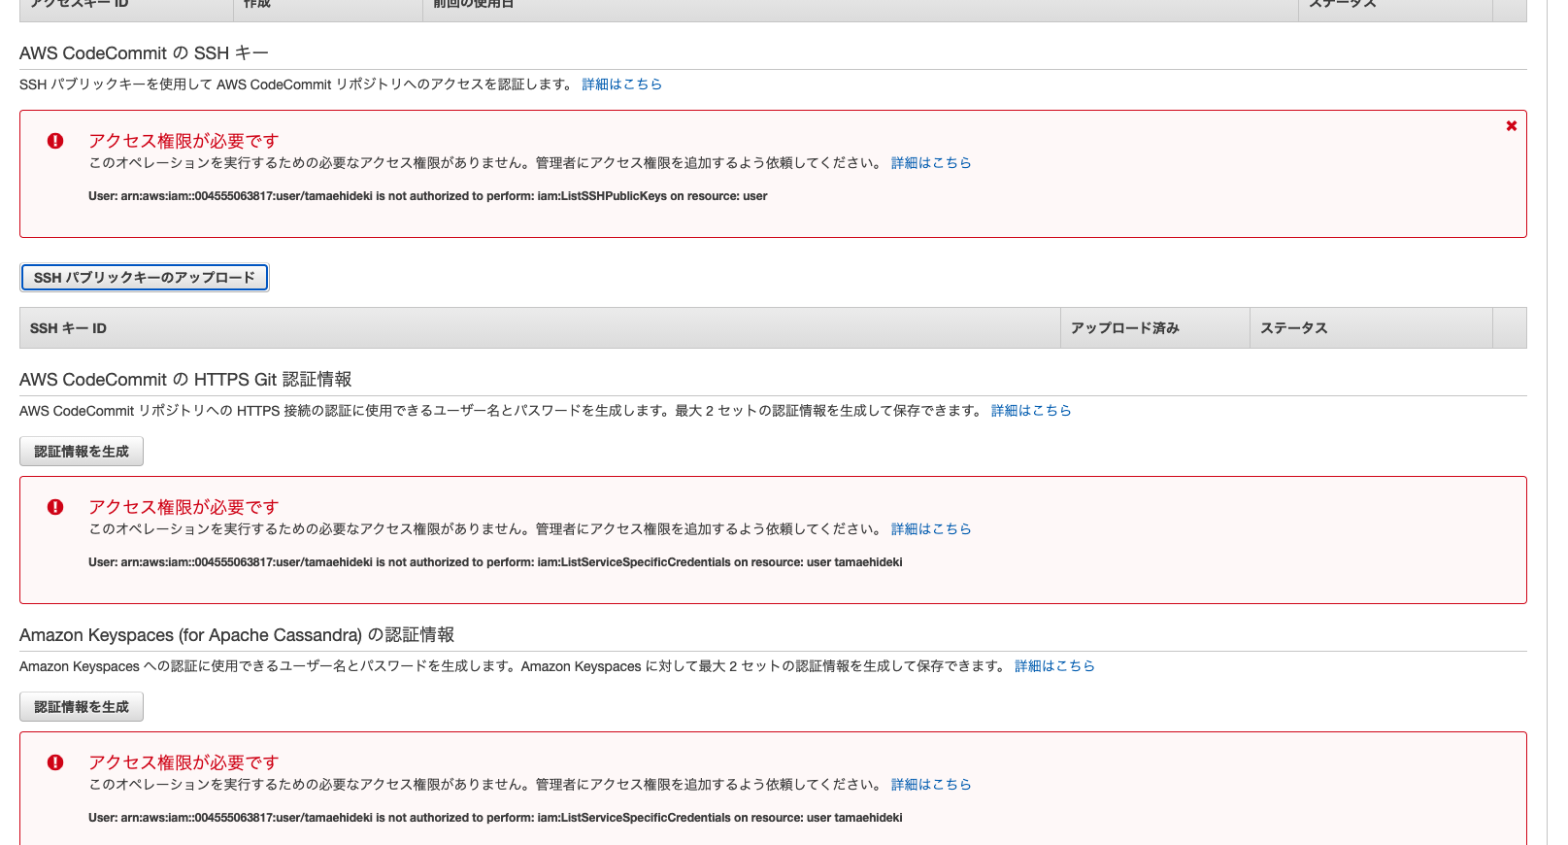The height and width of the screenshot is (845, 1568).
Task: Open 詳細はこちら link in HTTPS Git error alert
Action: coord(931,529)
